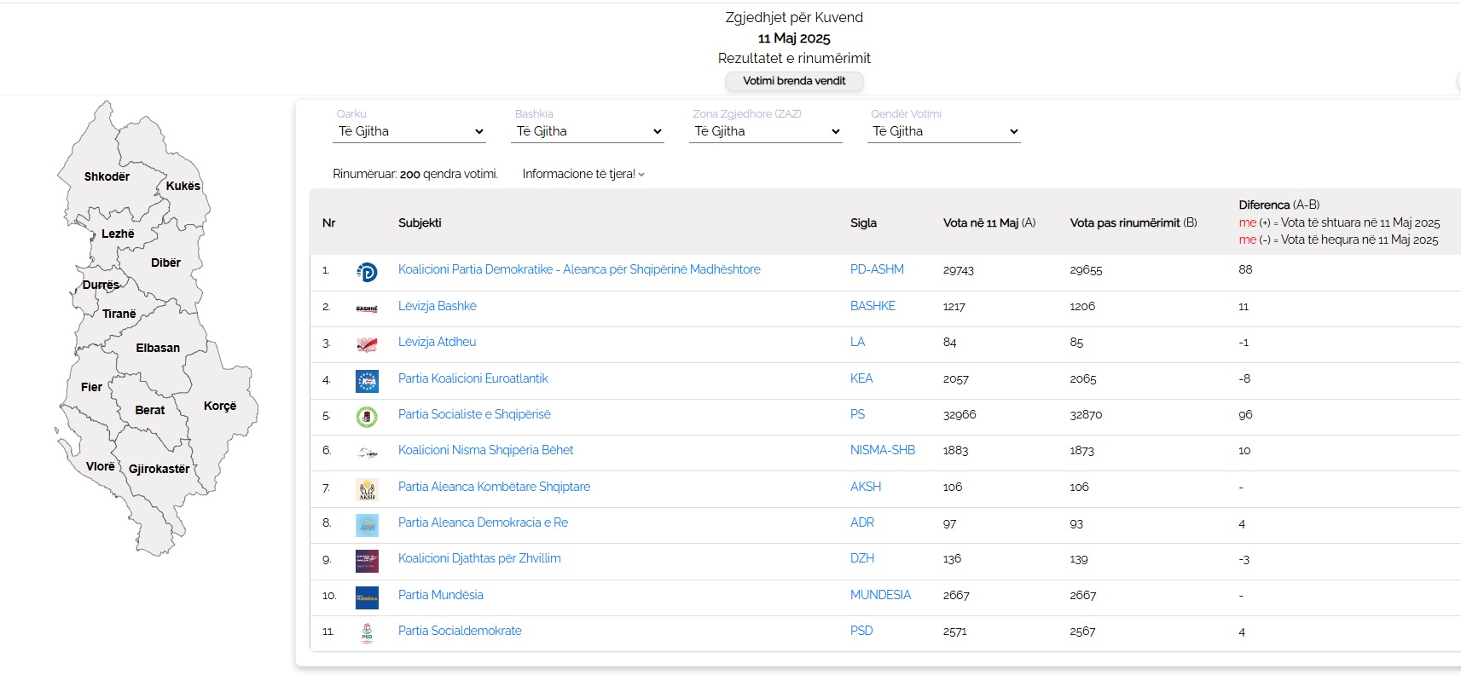Click the Partia Mundësia logo icon
This screenshot has width=1461, height=681.
[x=367, y=597]
